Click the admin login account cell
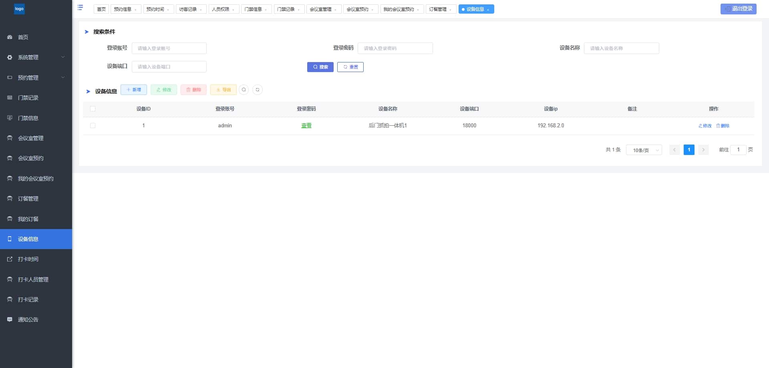The image size is (769, 368). (225, 126)
